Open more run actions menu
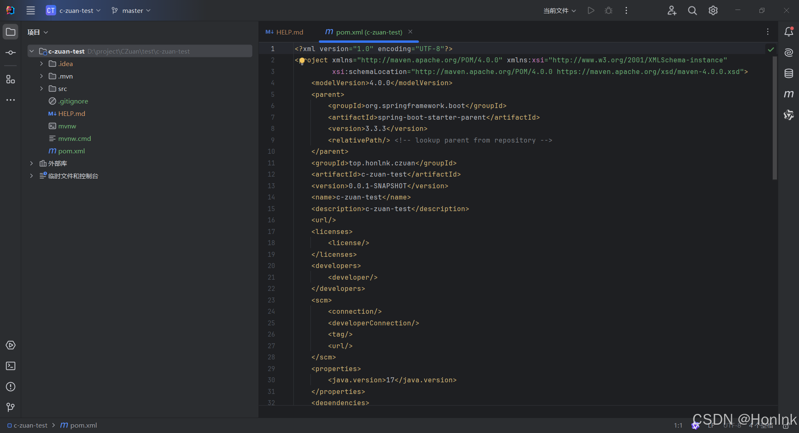The height and width of the screenshot is (433, 799). 626,10
